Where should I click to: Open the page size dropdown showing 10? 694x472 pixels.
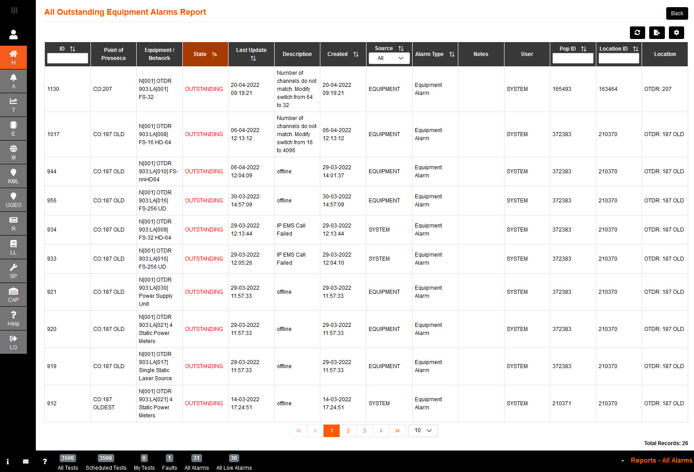[x=422, y=430]
